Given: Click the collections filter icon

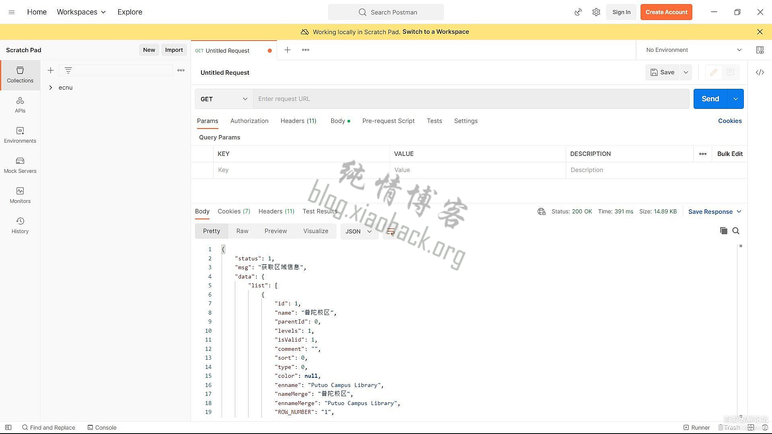Looking at the screenshot, I should (68, 70).
